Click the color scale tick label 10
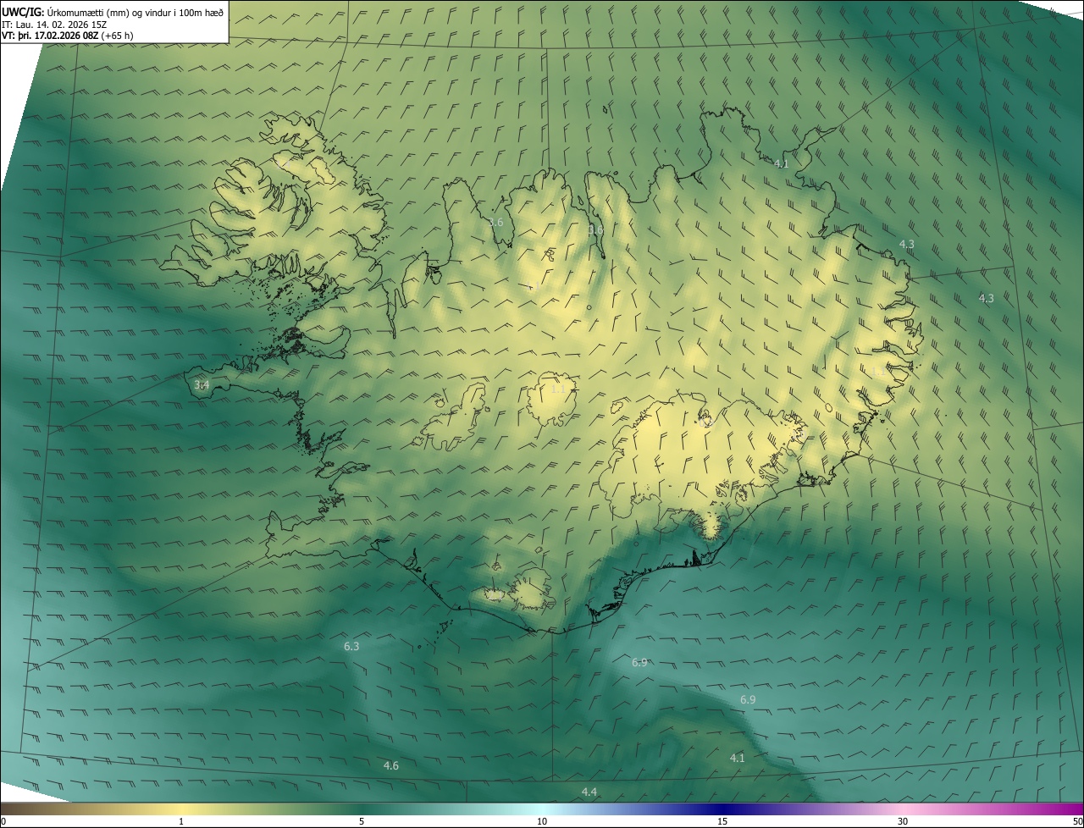The image size is (1084, 828). point(542,821)
